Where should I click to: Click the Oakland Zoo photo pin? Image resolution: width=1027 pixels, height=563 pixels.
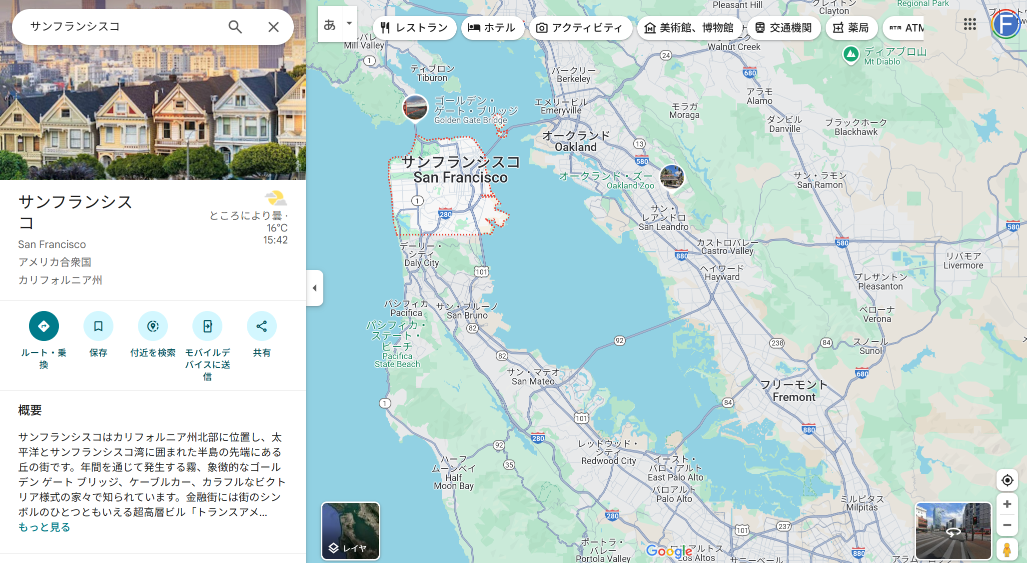coord(672,177)
